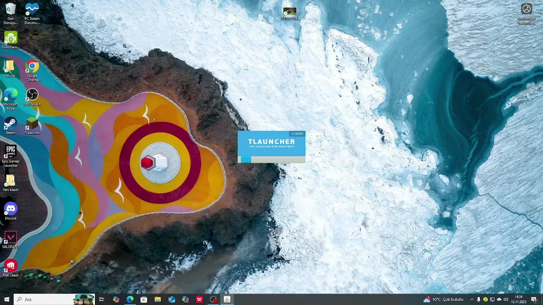This screenshot has width=543, height=305.
Task: Click the TLauncher loading progress bar
Action: pos(271,160)
